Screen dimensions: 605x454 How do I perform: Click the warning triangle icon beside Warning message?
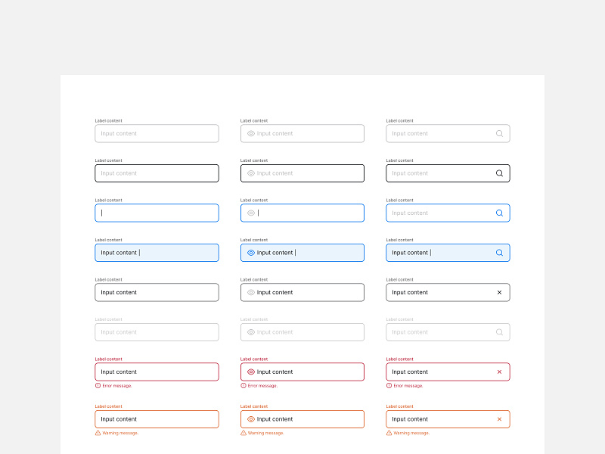pyautogui.click(x=96, y=433)
